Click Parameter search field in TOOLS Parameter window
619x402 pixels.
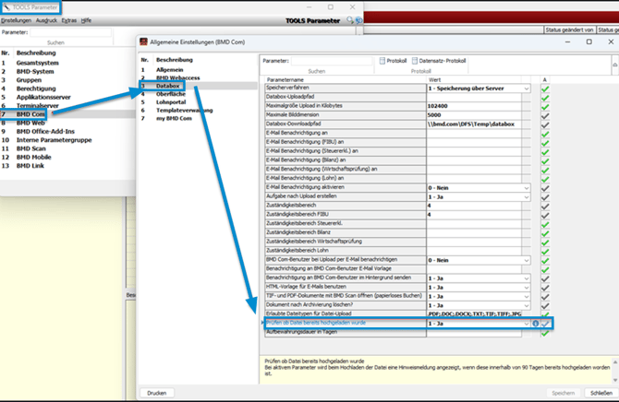70,32
